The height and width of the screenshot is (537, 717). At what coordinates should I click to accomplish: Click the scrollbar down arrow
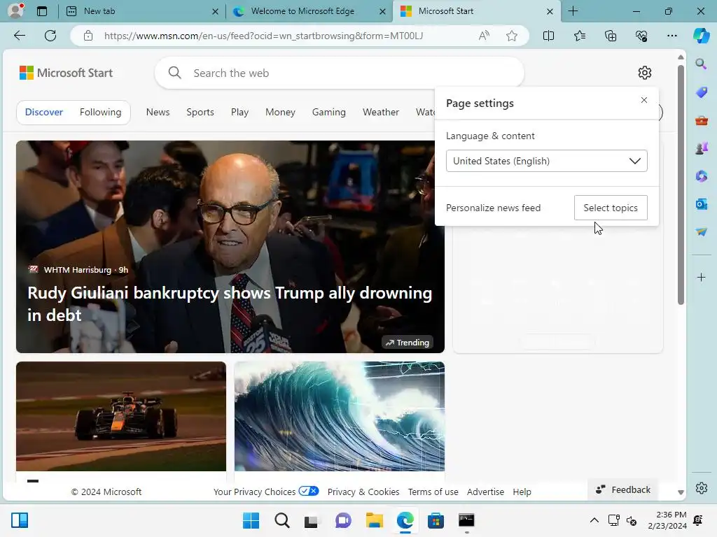point(681,492)
